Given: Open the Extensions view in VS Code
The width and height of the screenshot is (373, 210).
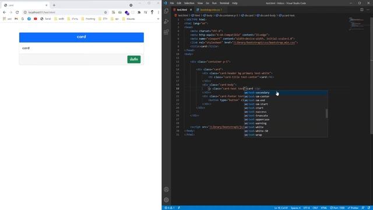Looking at the screenshot, I should tap(166, 32).
